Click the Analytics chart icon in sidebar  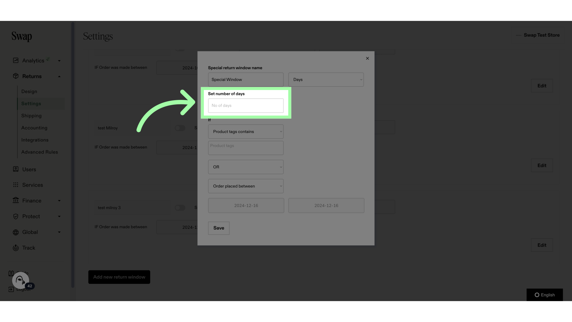(x=16, y=61)
